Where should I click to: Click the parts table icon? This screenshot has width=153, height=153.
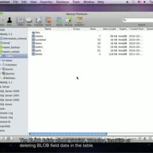click(33, 50)
